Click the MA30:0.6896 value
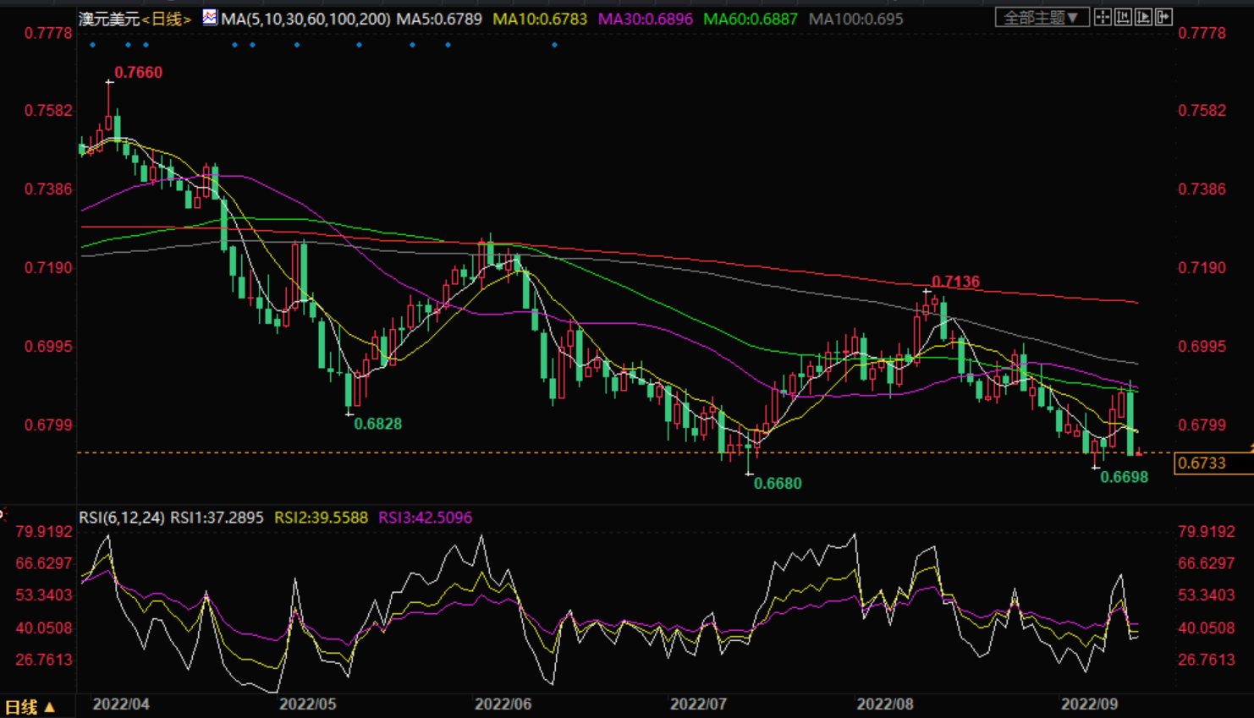Screen dimensions: 1254x718 pyautogui.click(x=646, y=19)
